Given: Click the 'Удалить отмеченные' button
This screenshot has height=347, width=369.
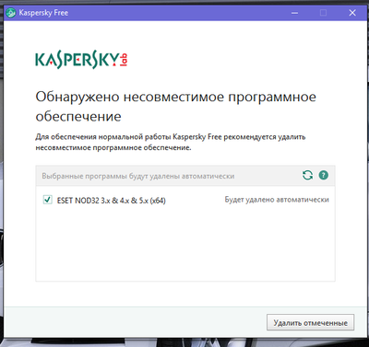Looking at the screenshot, I should coord(310,322).
